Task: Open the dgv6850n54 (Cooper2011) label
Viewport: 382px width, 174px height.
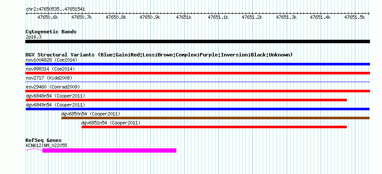Action: pyautogui.click(x=91, y=114)
